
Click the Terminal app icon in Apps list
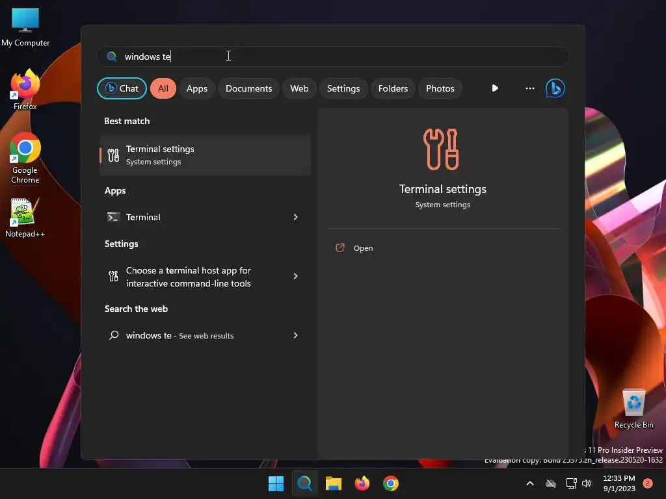tap(113, 217)
